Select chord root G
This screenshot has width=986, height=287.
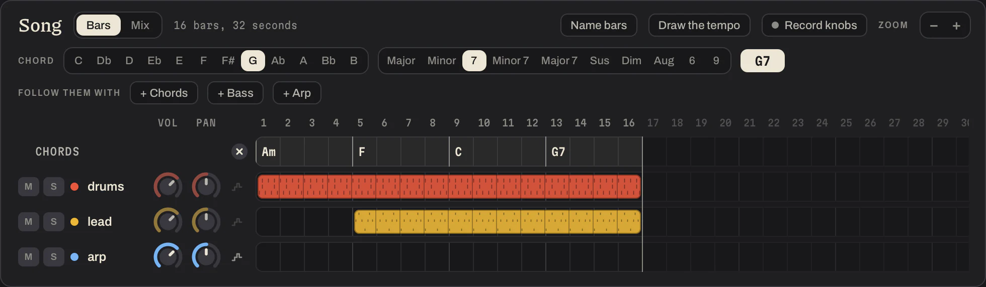tap(253, 61)
